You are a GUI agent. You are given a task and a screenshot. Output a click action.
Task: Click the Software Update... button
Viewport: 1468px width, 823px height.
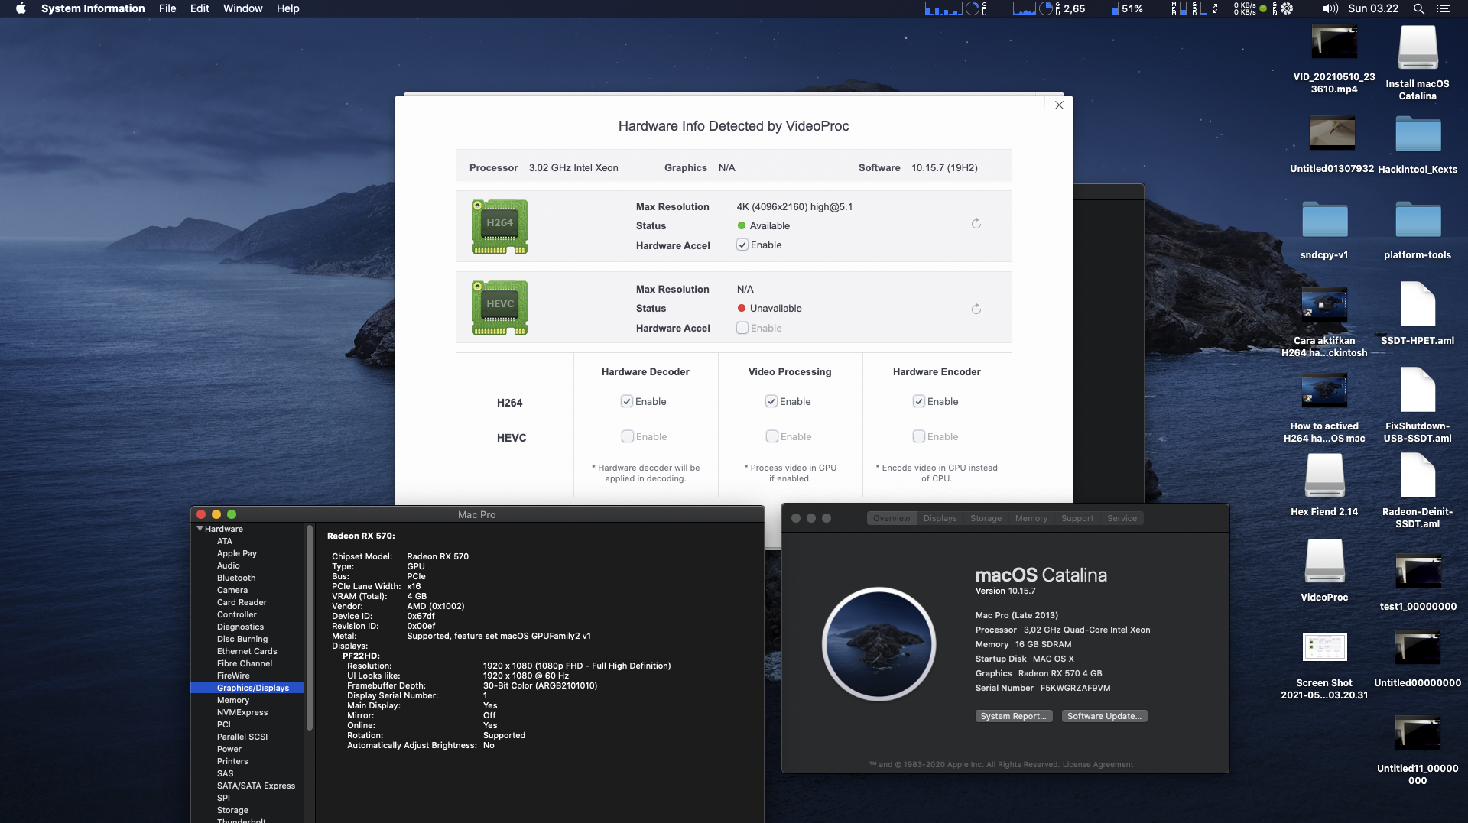[1104, 716]
